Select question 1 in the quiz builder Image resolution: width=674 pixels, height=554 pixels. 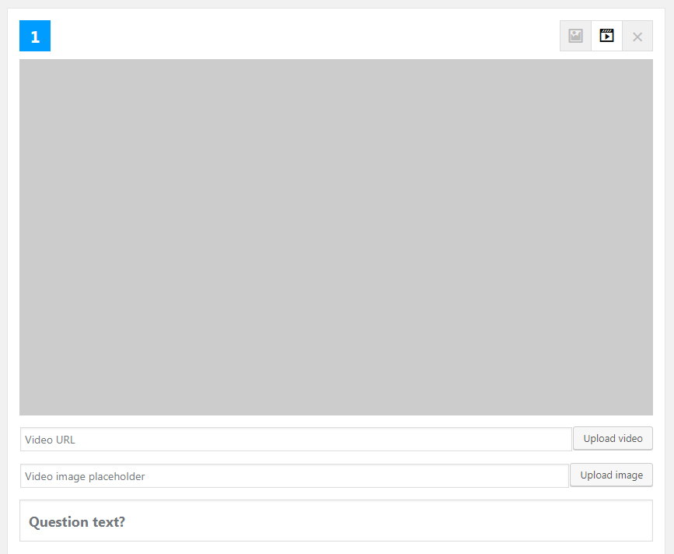point(34,36)
